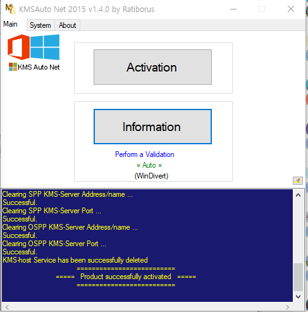Viewport: 308px width, 312px height.
Task: Click the Office logo icon
Action: pos(18,47)
